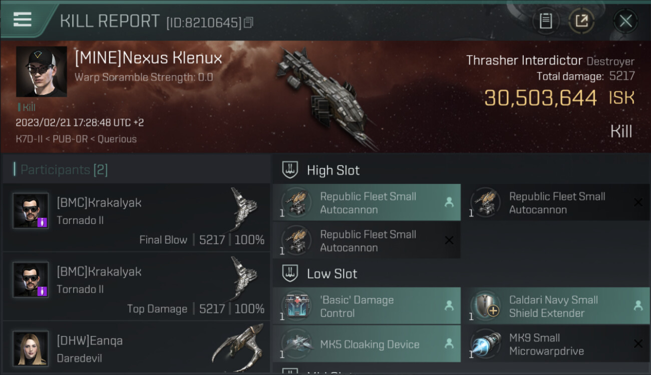Select the MK5 Cloaking Device module
The height and width of the screenshot is (375, 651).
pyautogui.click(x=367, y=343)
